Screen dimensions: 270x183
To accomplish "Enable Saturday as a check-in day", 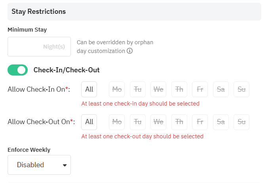I will point(221,89).
